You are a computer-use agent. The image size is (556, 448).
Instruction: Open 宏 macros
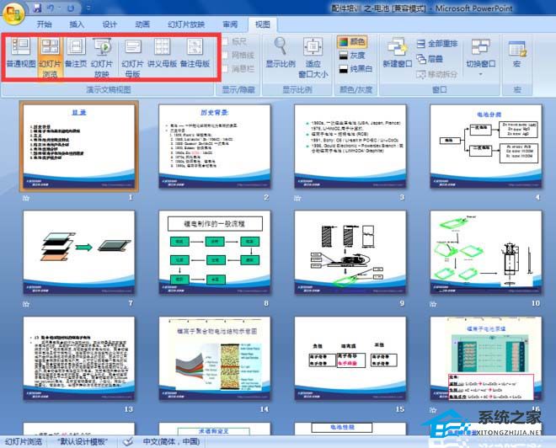517,54
